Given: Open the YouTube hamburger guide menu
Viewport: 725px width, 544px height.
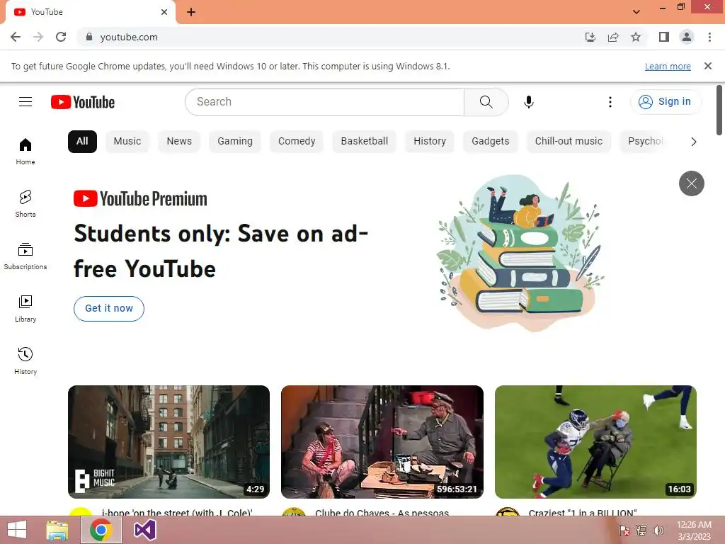Looking at the screenshot, I should tap(25, 102).
